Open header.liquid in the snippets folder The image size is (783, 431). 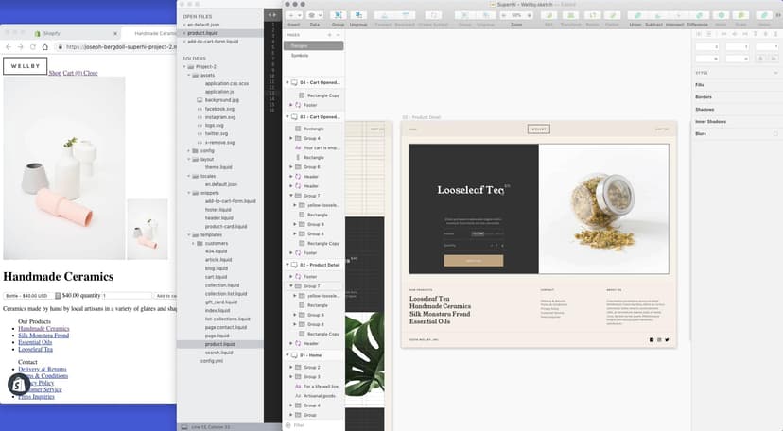pyautogui.click(x=220, y=217)
